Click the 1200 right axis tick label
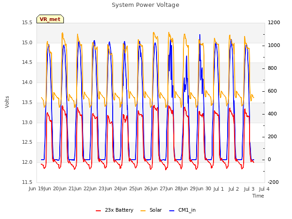292x219 pixels. (x=274, y=22)
